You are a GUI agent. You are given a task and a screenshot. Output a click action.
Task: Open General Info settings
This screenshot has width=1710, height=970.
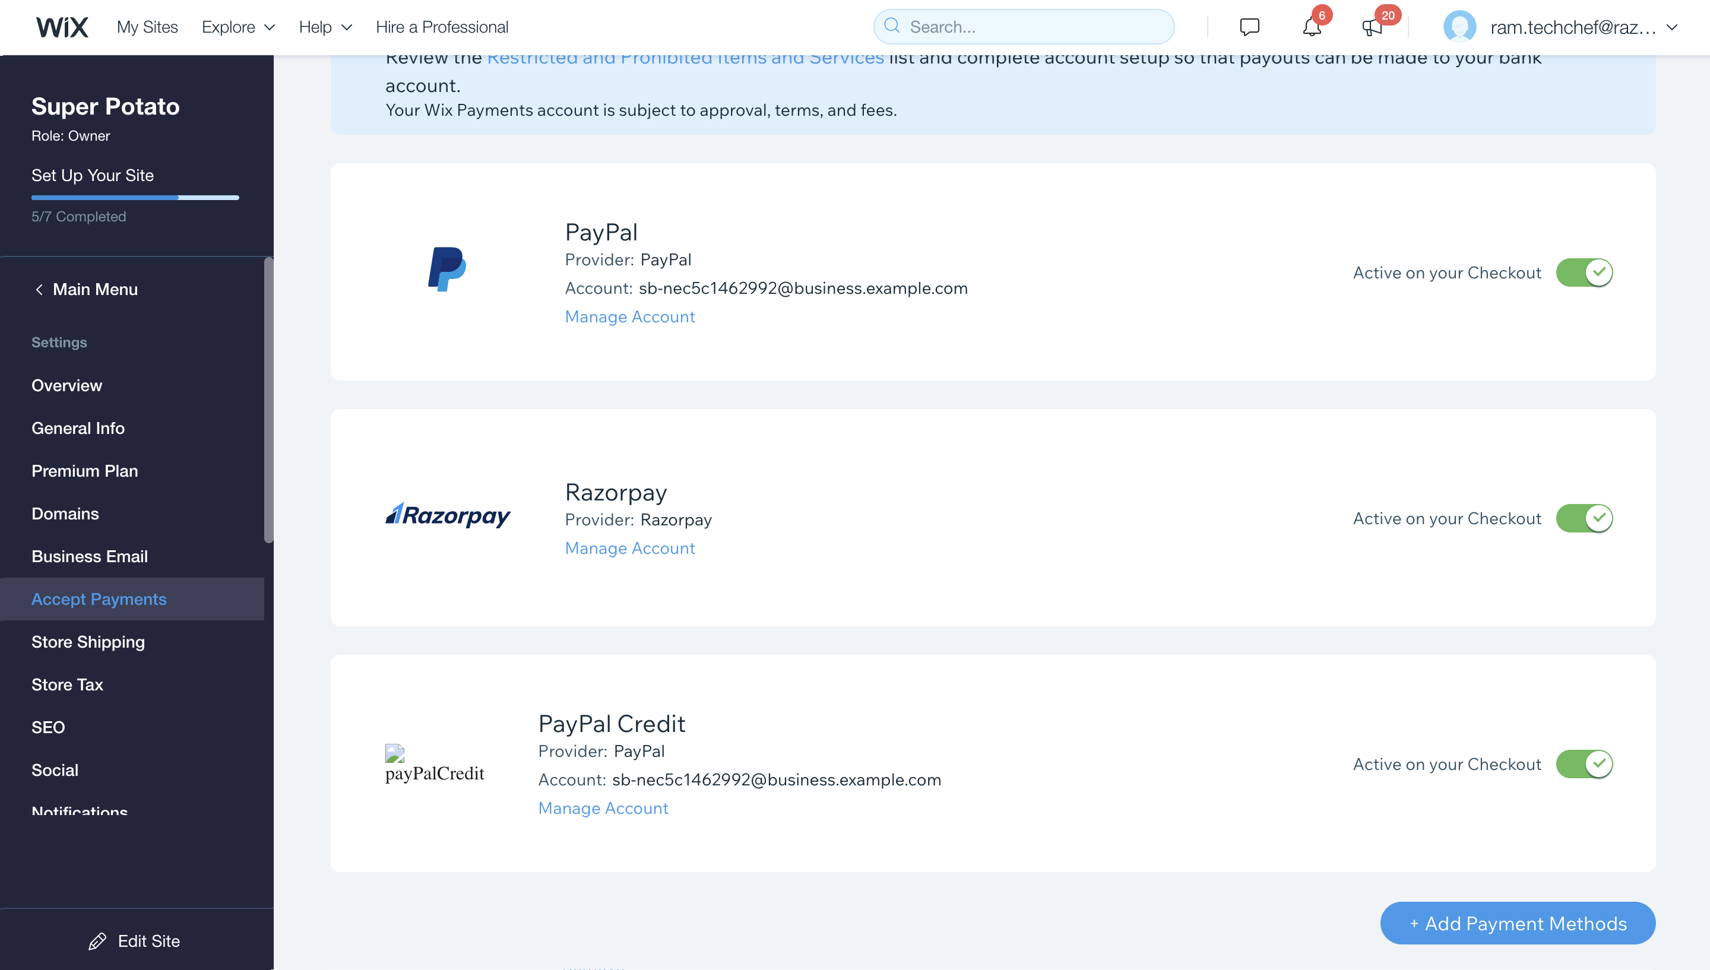pos(78,429)
